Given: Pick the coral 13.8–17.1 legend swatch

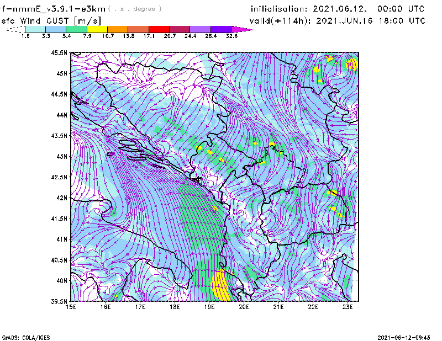Looking at the screenshot, I should [139, 29].
